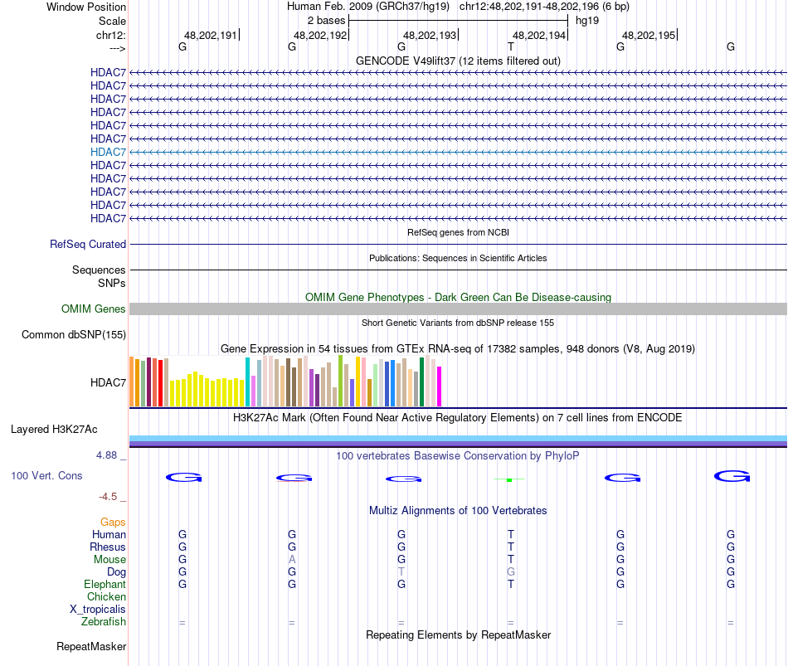Image resolution: width=788 pixels, height=666 pixels.
Task: Click the grayed T base in Dog row
Action: tap(401, 572)
